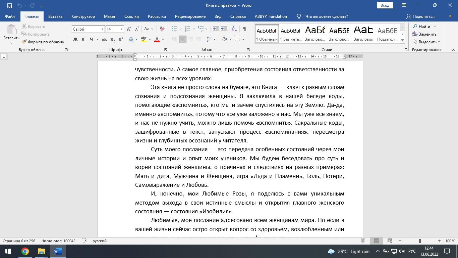
Task: Click the Поделиться share button
Action: (420, 16)
